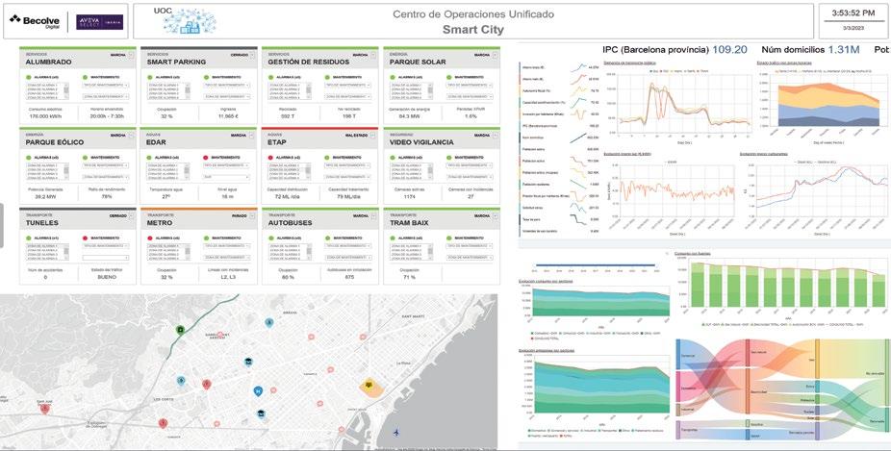Click the 39,2 MW Potencia Generada value
The width and height of the screenshot is (891, 451).
pyautogui.click(x=44, y=196)
